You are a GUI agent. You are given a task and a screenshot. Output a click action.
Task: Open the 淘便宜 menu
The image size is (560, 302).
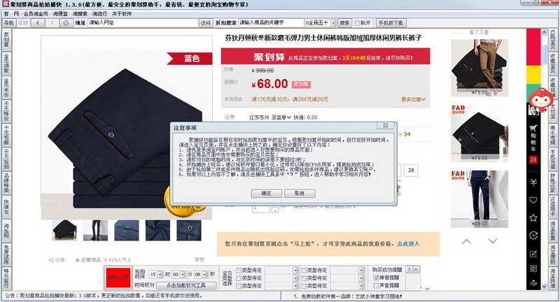(x=60, y=13)
